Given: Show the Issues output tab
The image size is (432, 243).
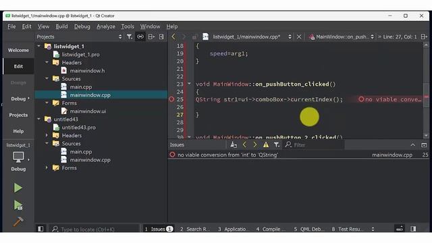Looking at the screenshot, I should tap(159, 229).
